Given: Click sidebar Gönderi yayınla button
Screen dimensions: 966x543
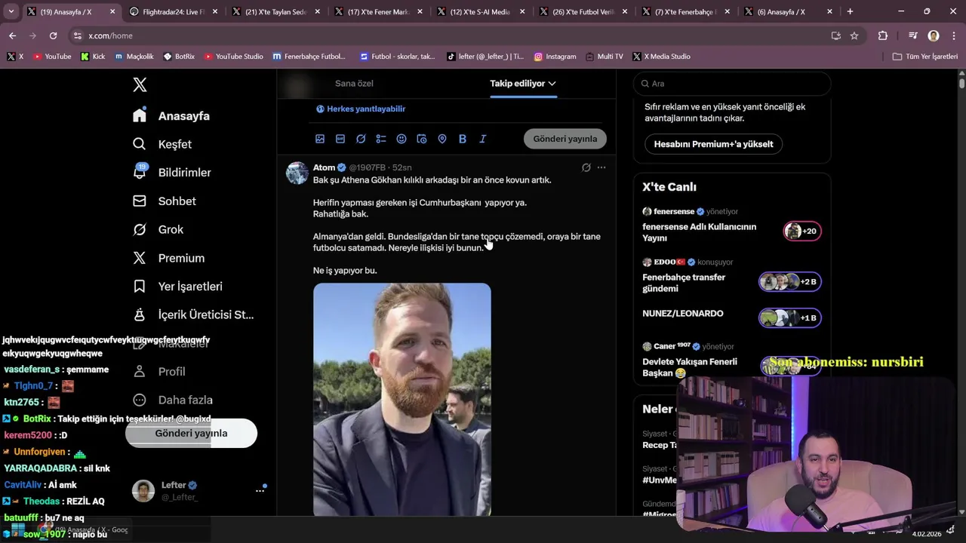Looking at the screenshot, I should [x=191, y=434].
